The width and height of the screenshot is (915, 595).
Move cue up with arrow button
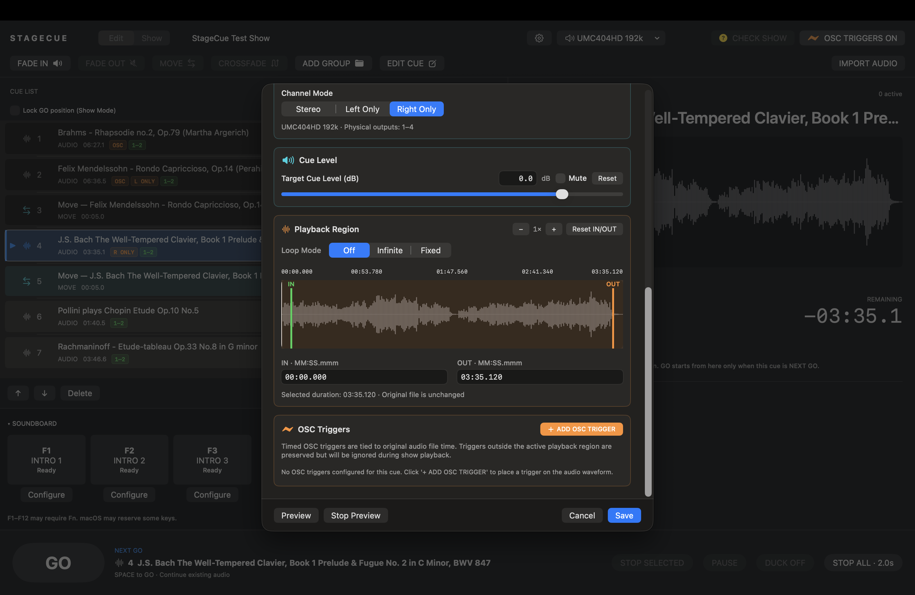click(18, 393)
